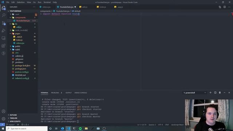Switch to videos.jsx editor tab
The image size is (233, 131).
point(46,7)
